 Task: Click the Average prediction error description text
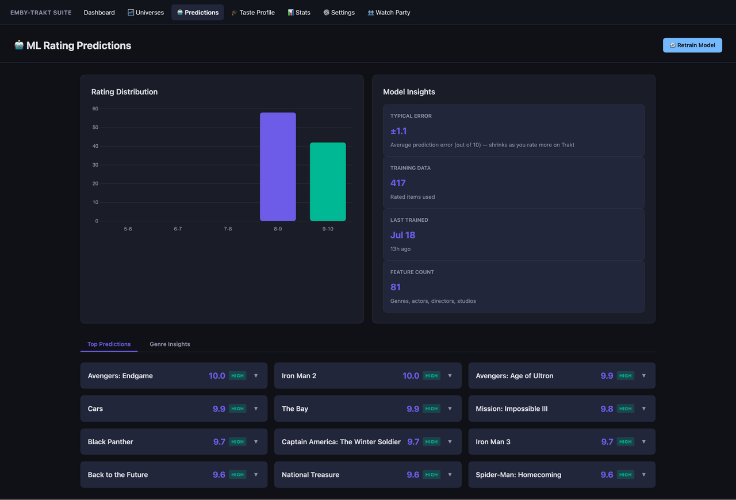(482, 145)
